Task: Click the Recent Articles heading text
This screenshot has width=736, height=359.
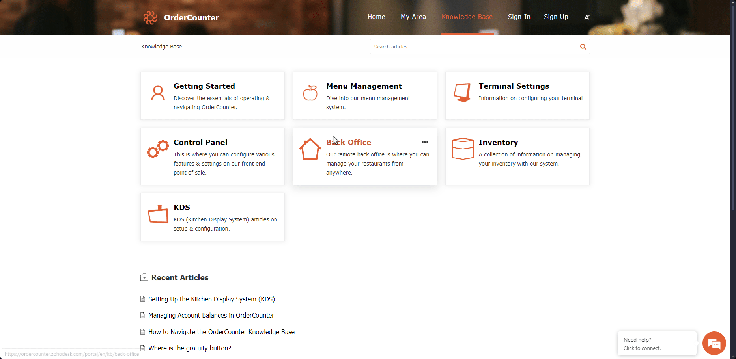Action: 180,277
